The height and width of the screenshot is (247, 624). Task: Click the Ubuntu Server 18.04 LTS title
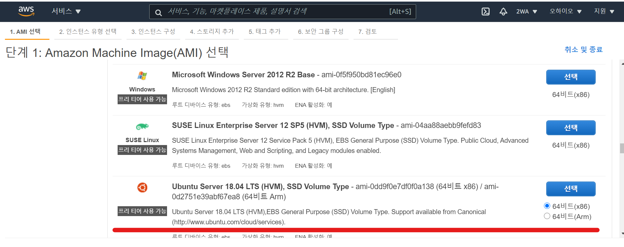[260, 186]
